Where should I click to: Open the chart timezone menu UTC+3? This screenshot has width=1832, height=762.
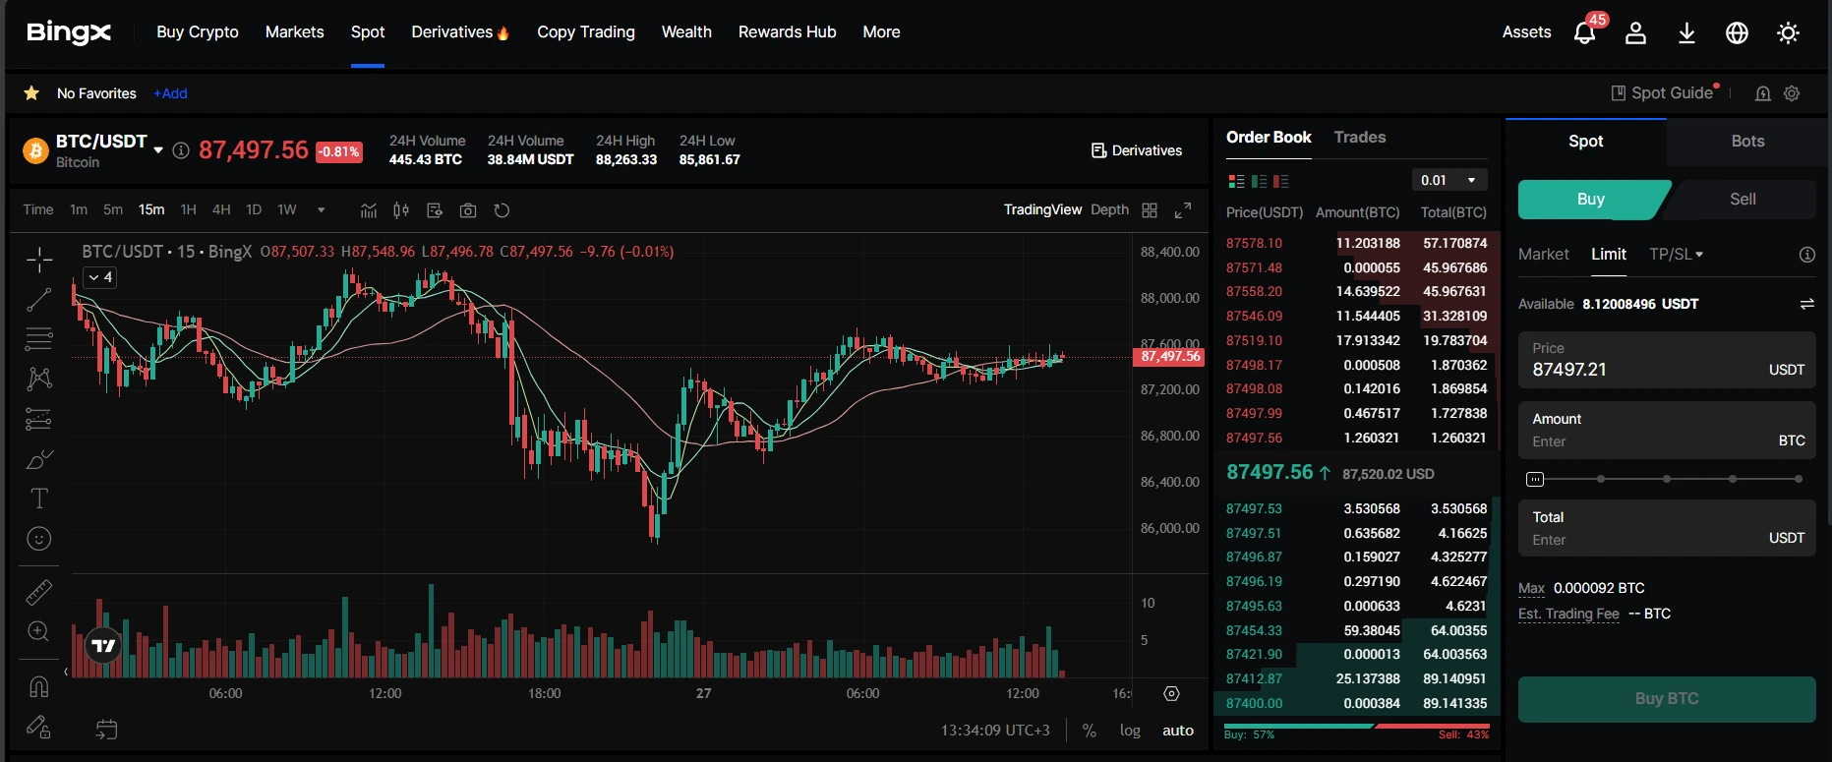click(x=995, y=731)
